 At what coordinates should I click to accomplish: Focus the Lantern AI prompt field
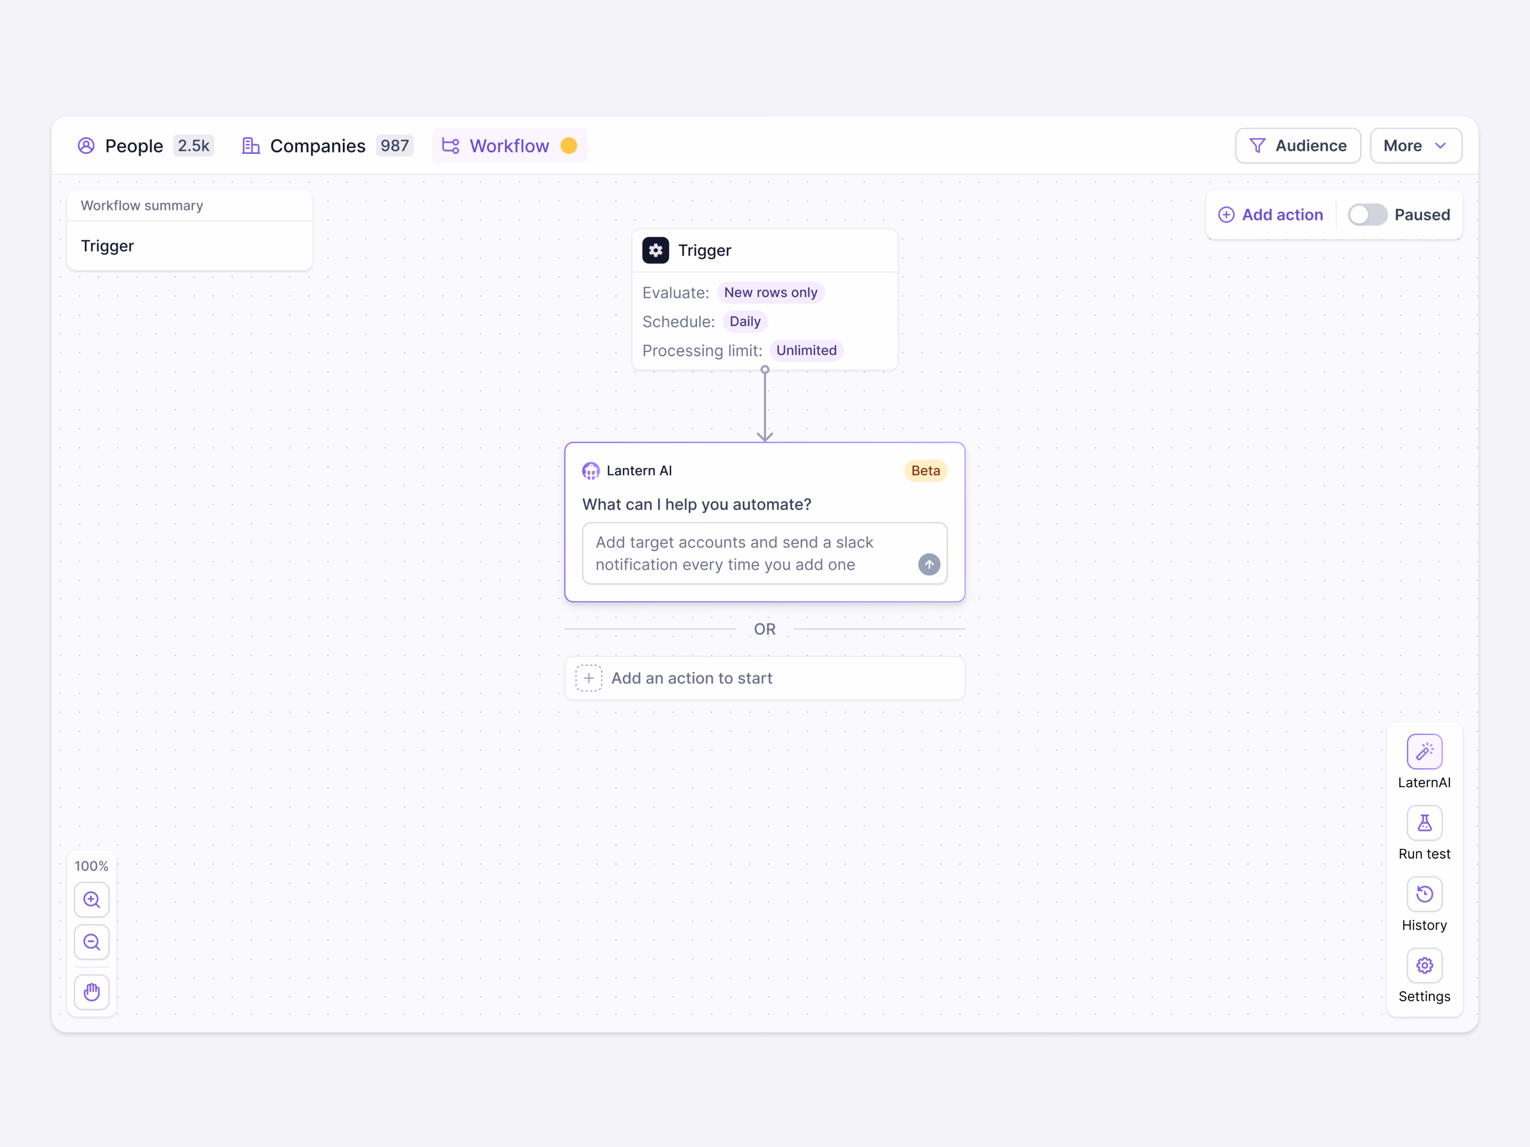(x=765, y=553)
